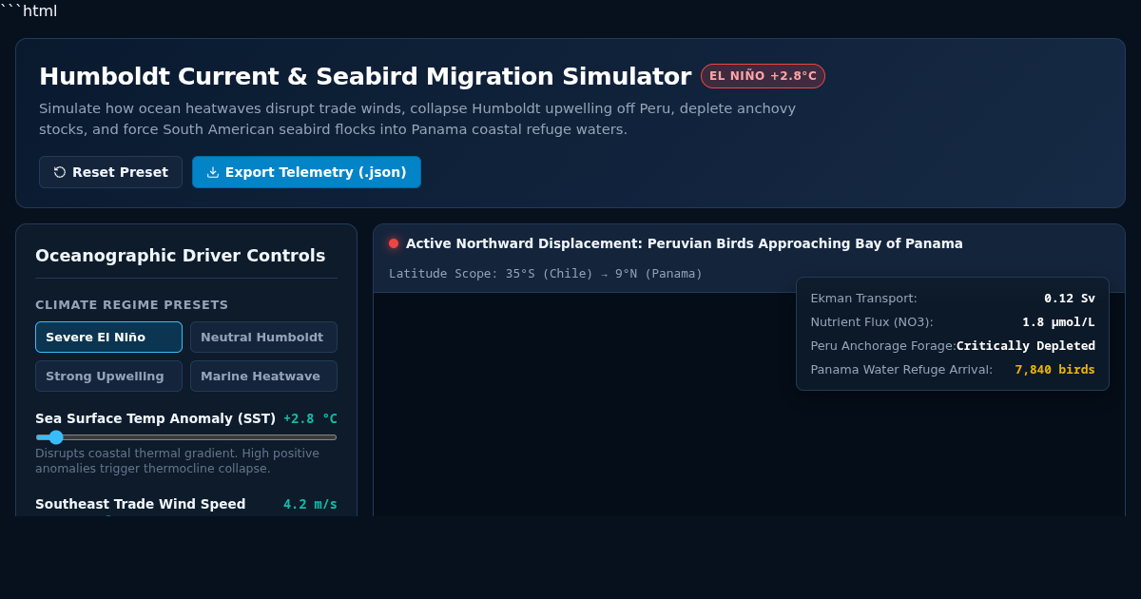Click the +2.8 °C SST anomaly value
This screenshot has width=1141, height=599.
(x=310, y=418)
